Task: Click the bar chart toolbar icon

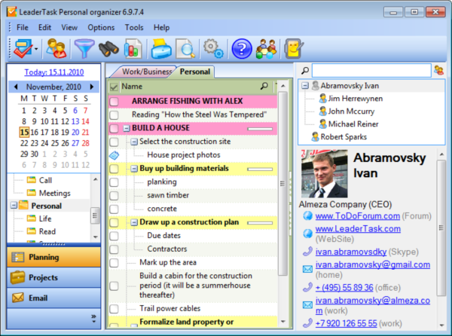Action: tap(133, 49)
